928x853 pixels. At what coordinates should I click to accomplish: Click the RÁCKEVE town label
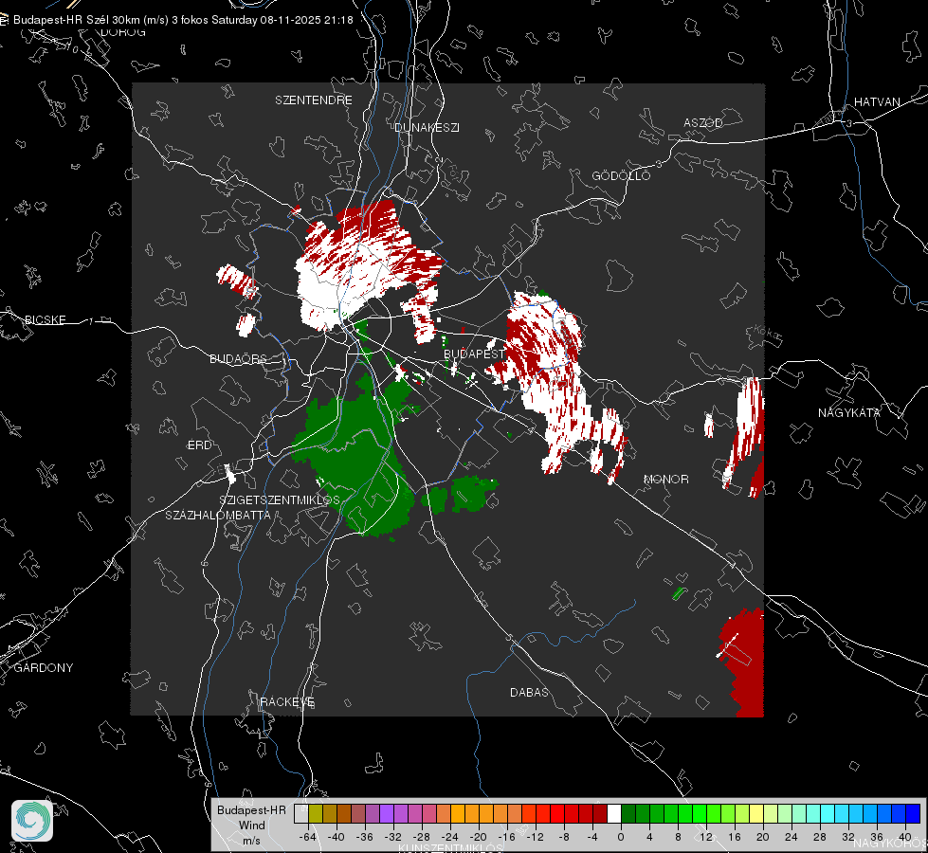click(x=287, y=701)
